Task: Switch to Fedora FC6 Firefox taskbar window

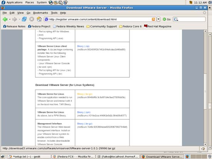Action: (x=74, y=157)
